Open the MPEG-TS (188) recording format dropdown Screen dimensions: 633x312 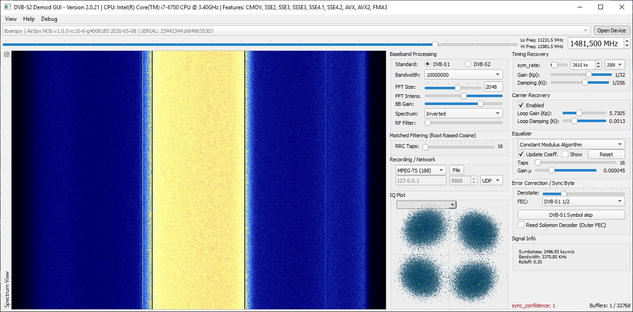421,170
